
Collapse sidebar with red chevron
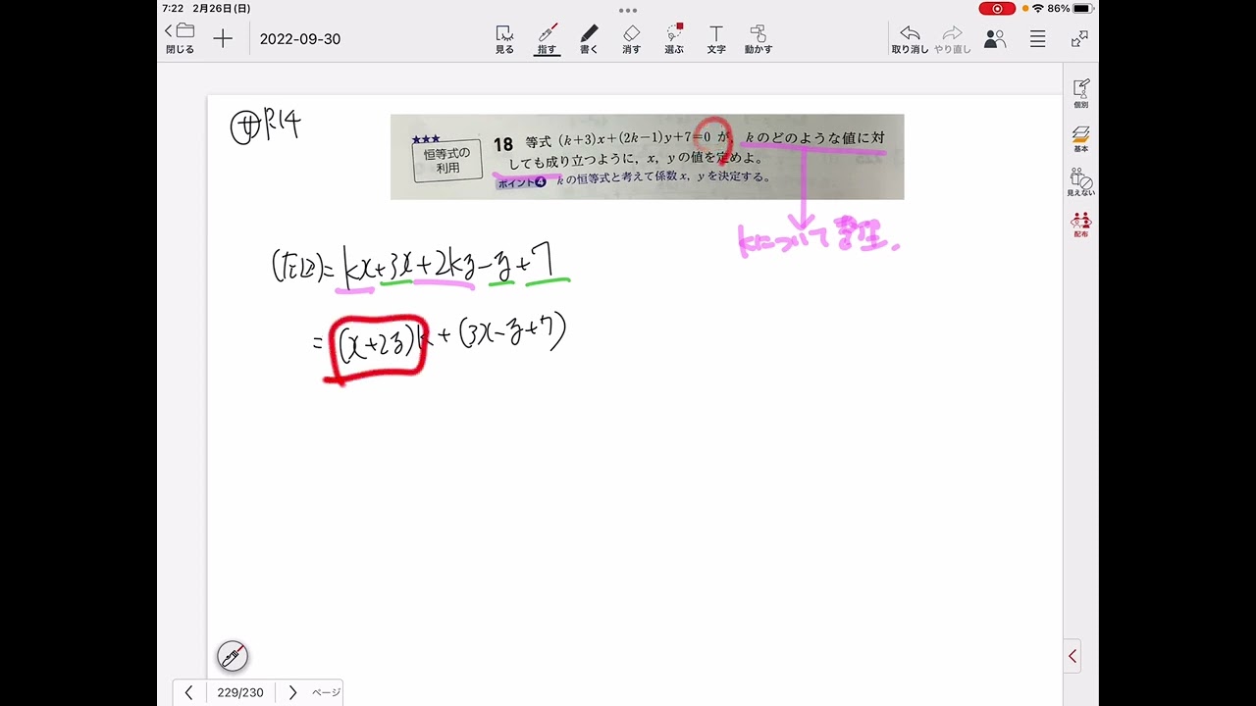(x=1073, y=656)
